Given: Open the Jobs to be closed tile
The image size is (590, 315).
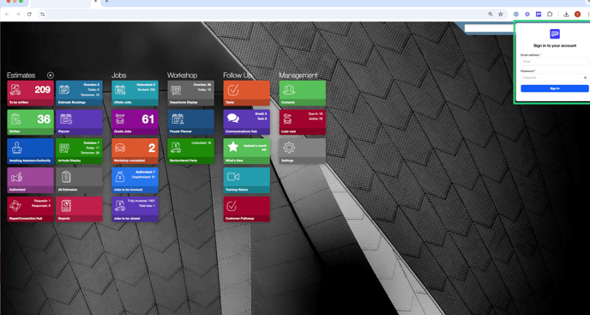Looking at the screenshot, I should click(x=135, y=209).
